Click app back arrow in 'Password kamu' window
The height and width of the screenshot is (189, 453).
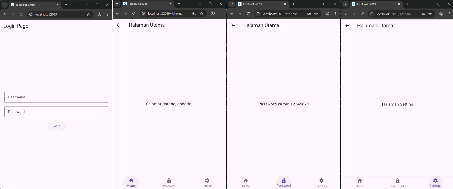(233, 25)
